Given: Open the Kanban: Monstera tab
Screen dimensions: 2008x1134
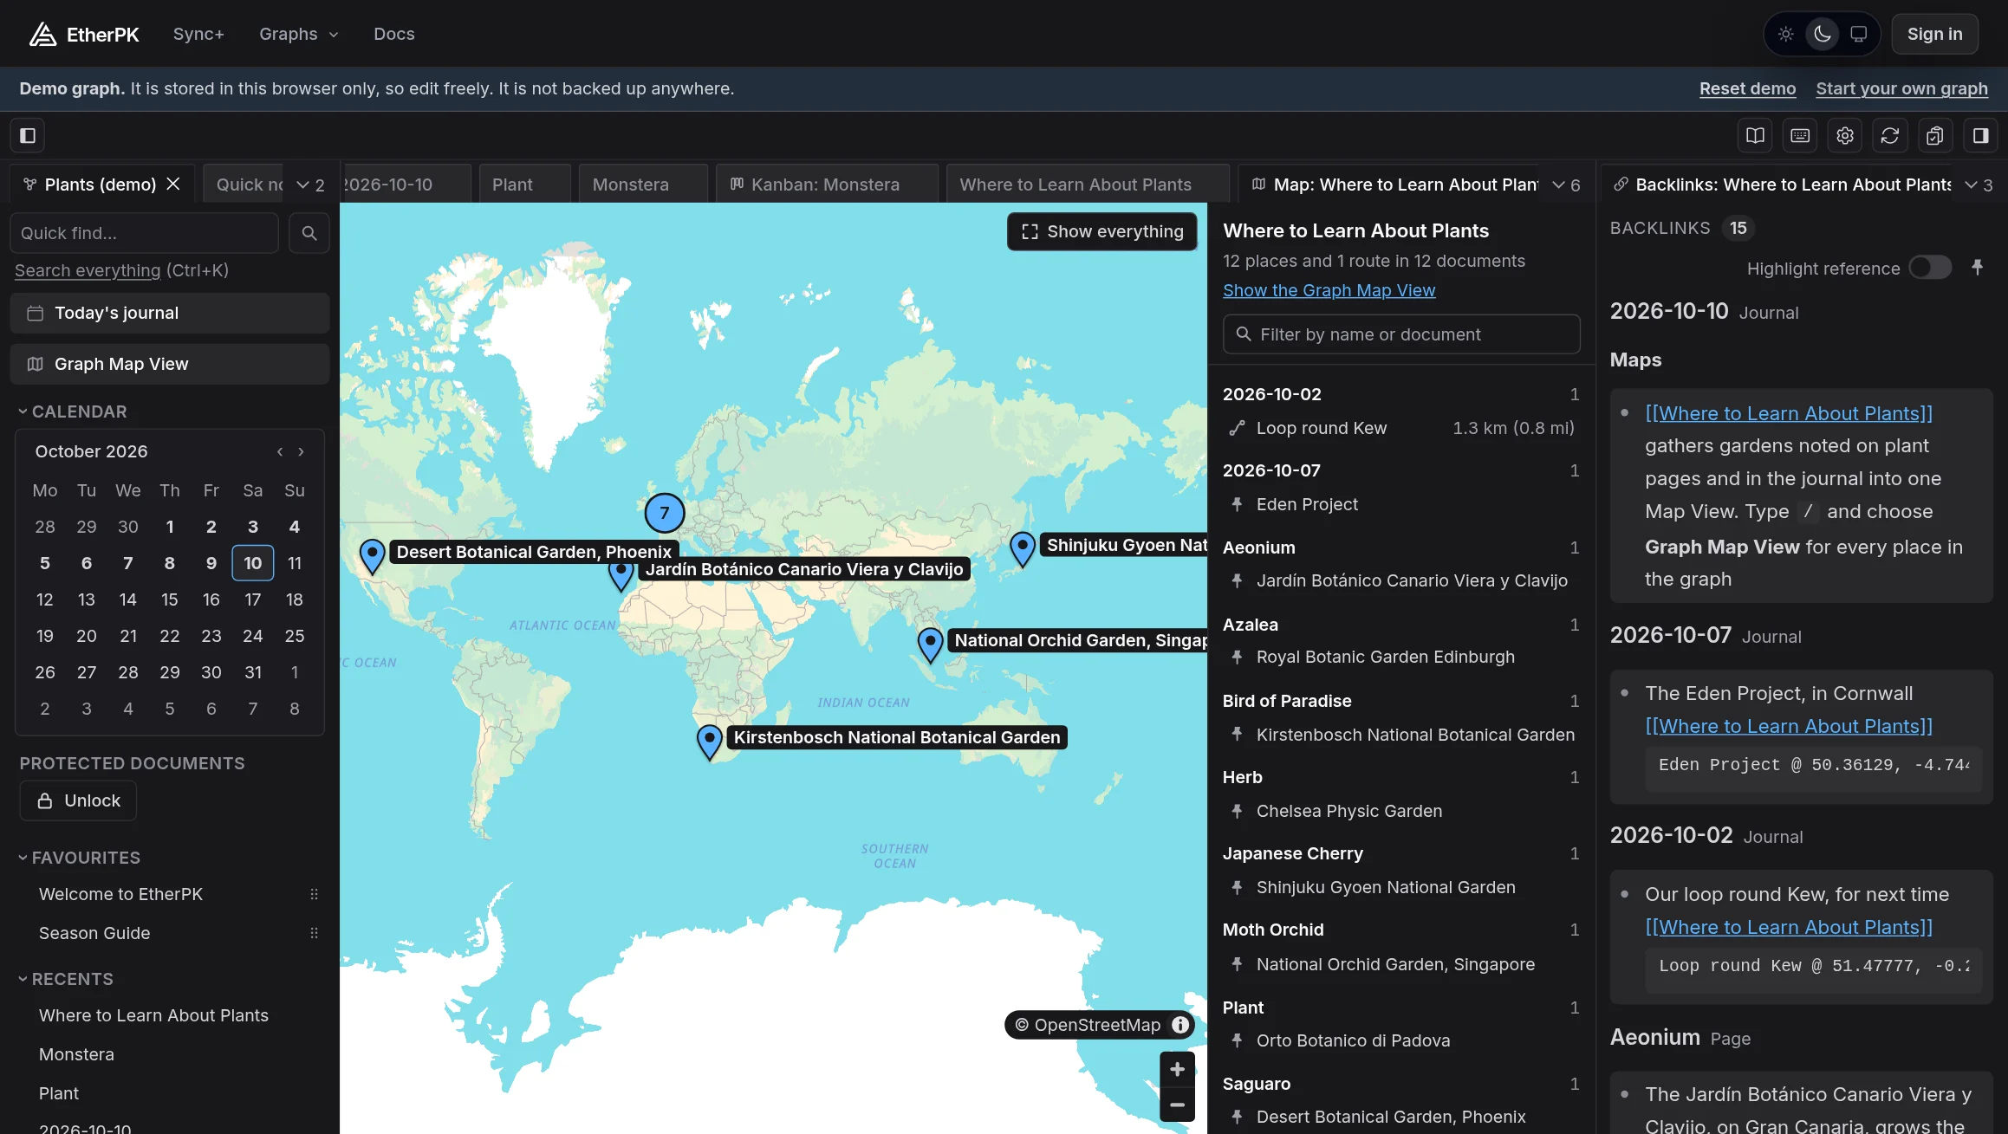Looking at the screenshot, I should click(826, 185).
